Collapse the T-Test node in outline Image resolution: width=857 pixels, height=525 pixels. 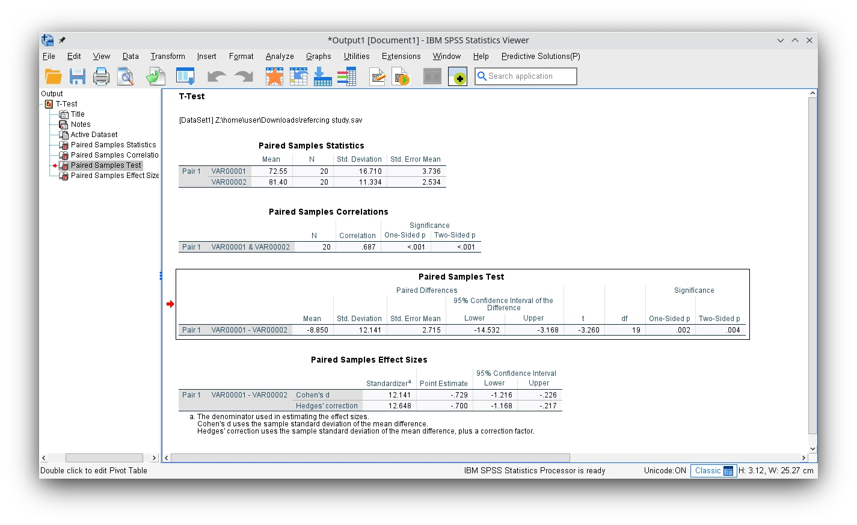pos(42,104)
